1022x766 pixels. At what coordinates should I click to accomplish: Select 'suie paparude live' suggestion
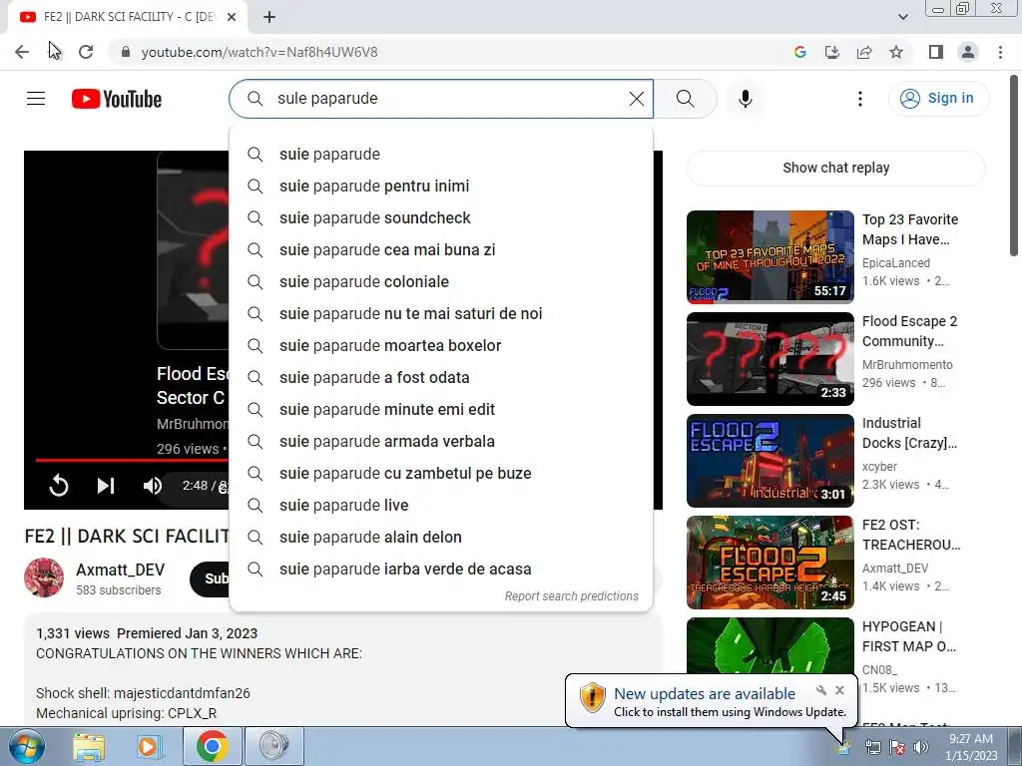coord(441,506)
